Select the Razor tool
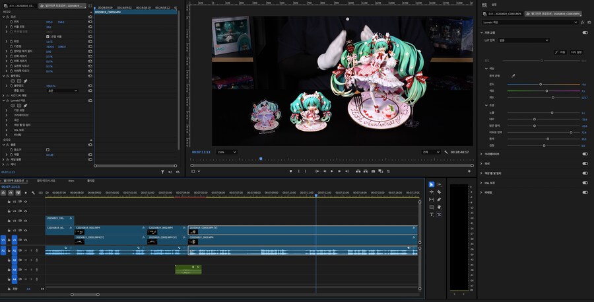Viewport: 594px width, 302px height. pyautogui.click(x=439, y=192)
